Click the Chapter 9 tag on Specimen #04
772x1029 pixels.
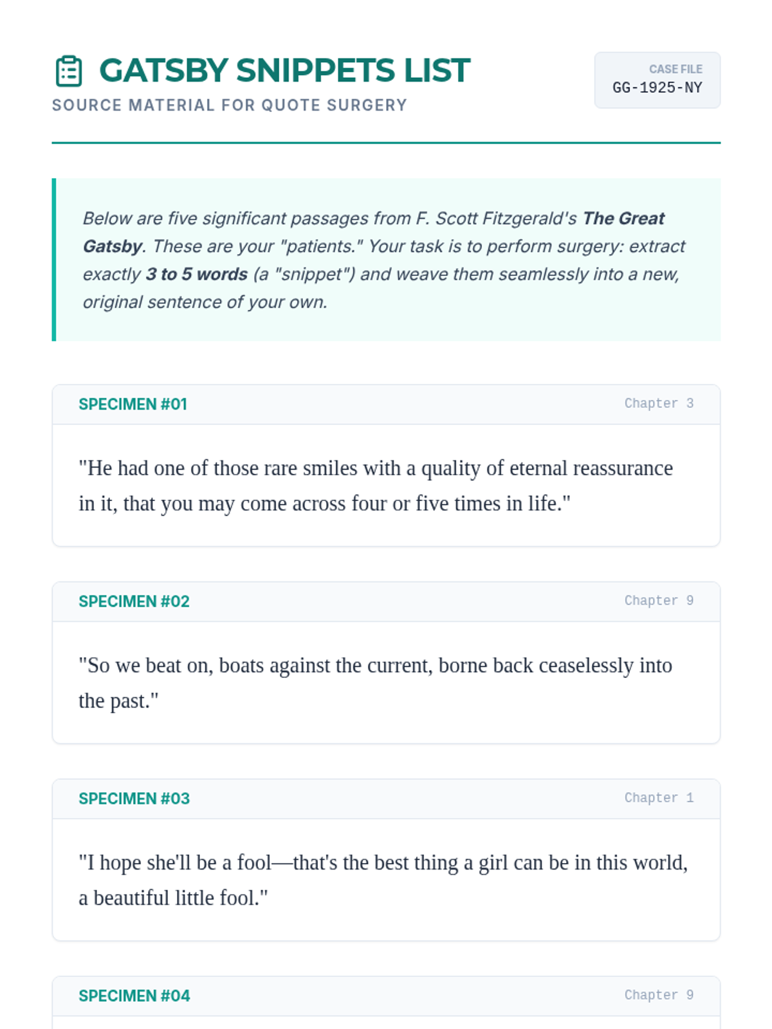tap(659, 996)
